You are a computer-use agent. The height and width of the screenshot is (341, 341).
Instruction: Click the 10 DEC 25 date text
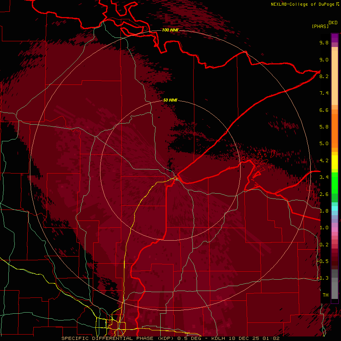tap(244, 338)
